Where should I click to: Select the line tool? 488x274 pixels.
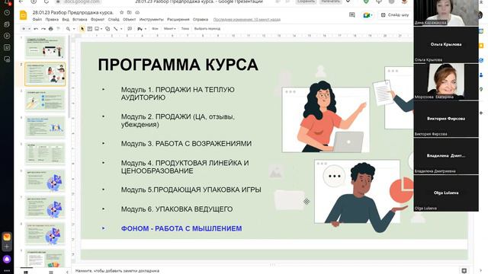pos(115,29)
